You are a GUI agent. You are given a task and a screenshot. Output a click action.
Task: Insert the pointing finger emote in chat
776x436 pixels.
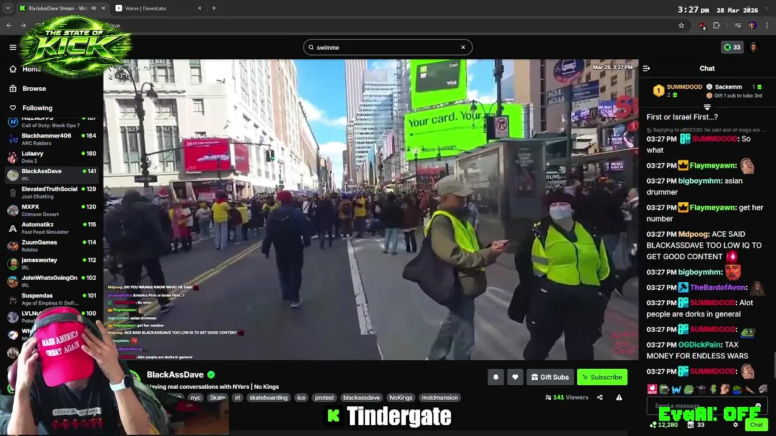click(x=750, y=389)
